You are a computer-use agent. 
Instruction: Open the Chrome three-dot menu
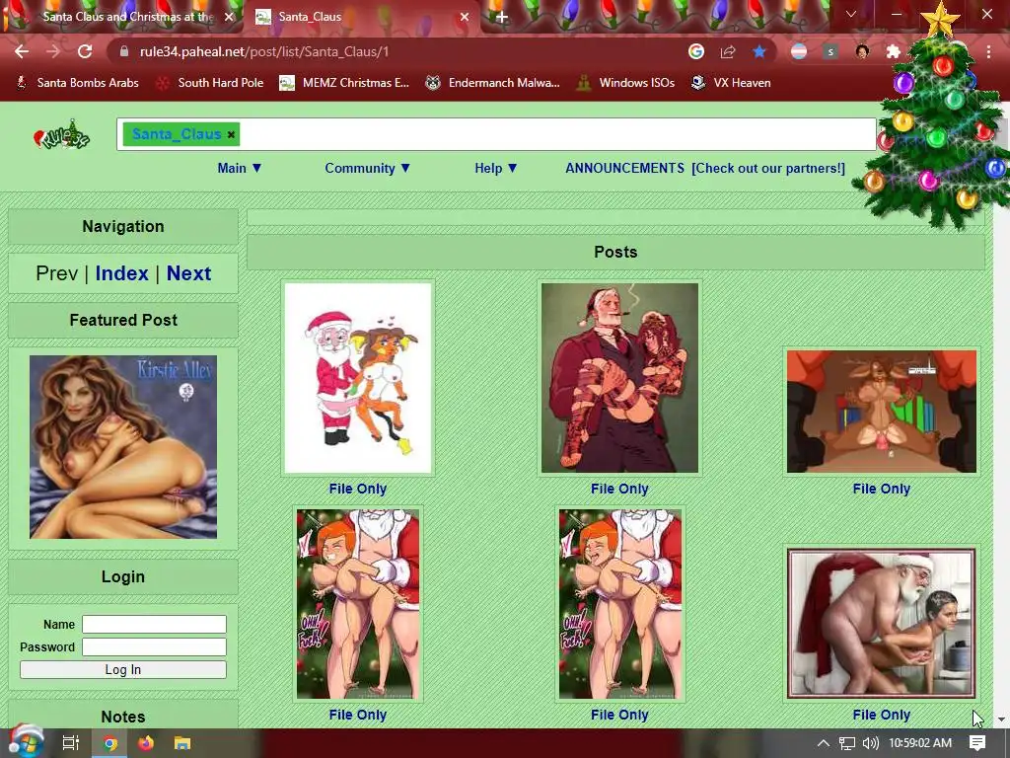pos(988,51)
